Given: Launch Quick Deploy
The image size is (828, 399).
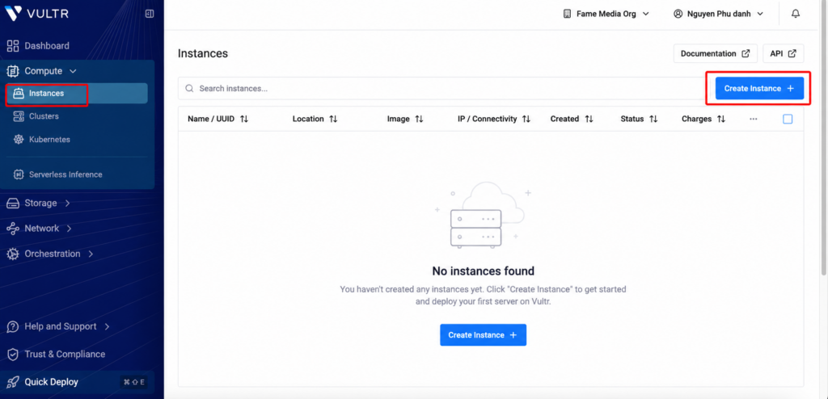Looking at the screenshot, I should [77, 382].
